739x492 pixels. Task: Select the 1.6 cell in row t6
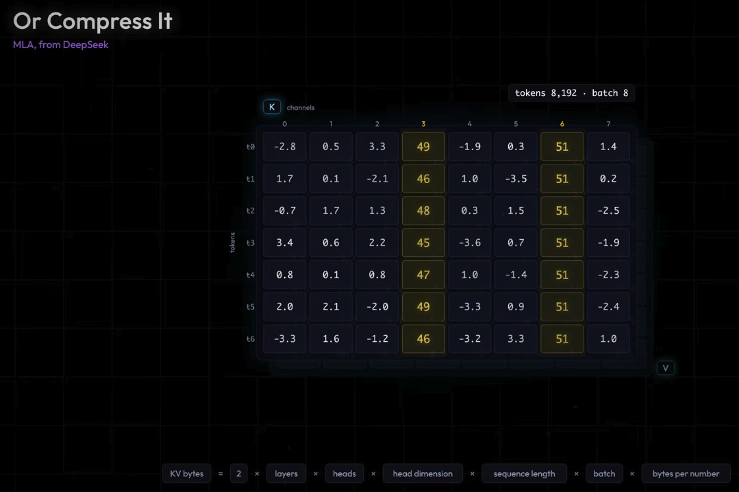click(x=331, y=339)
